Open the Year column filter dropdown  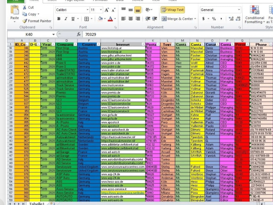tap(53, 45)
